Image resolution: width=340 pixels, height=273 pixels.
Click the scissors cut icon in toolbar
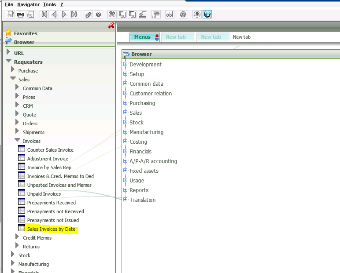coord(112,15)
